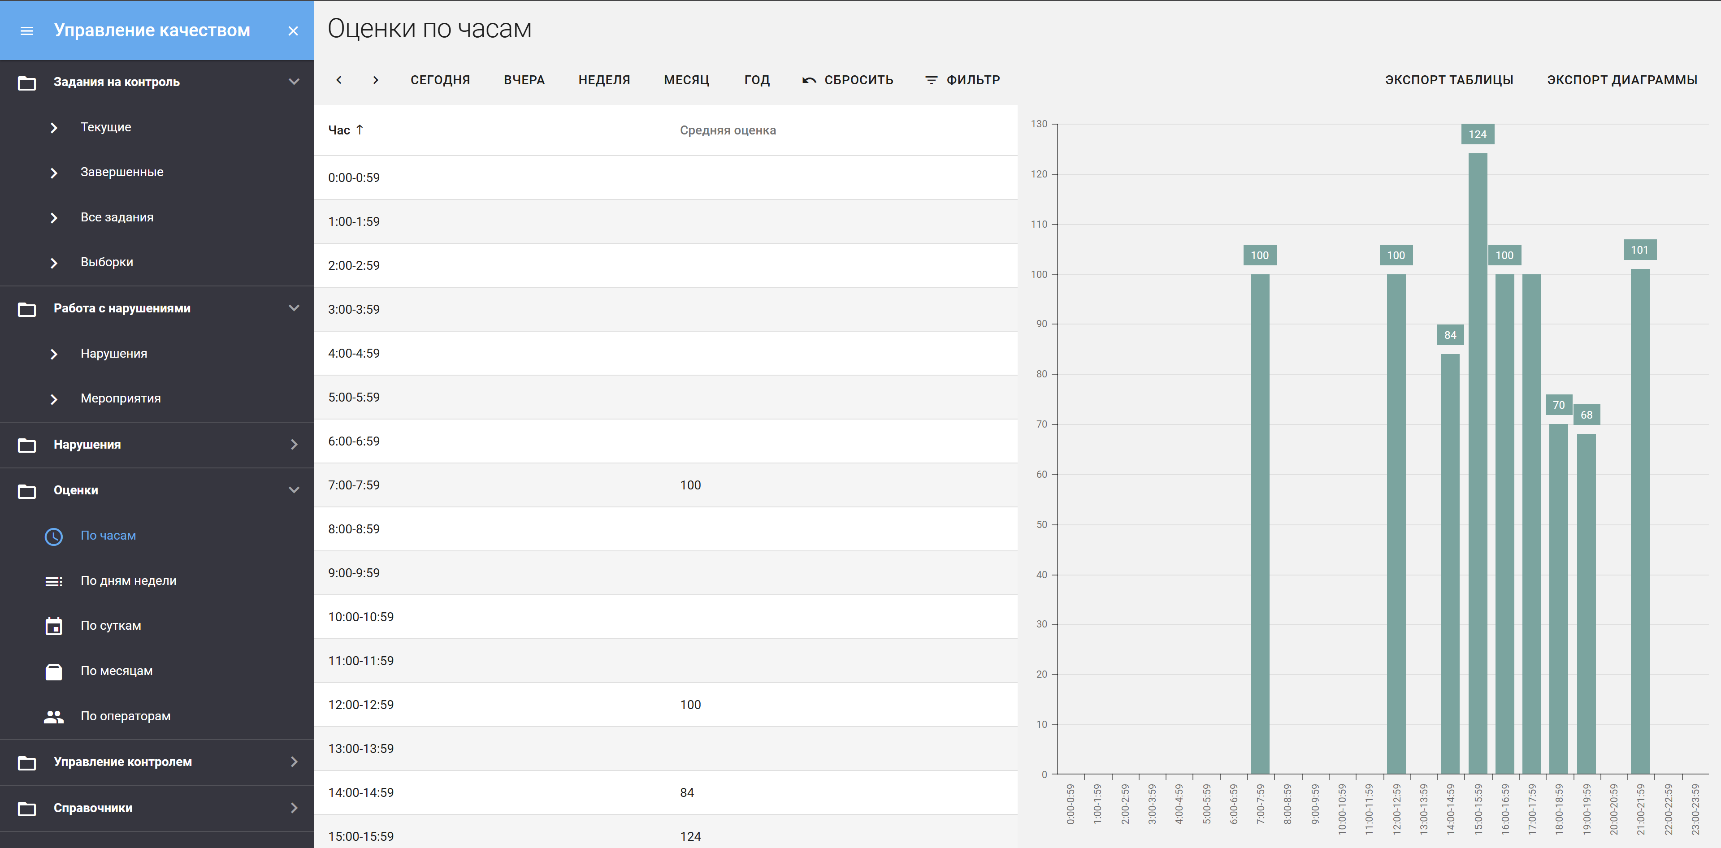
Task: Expand the Управление контролем section
Action: tap(293, 762)
